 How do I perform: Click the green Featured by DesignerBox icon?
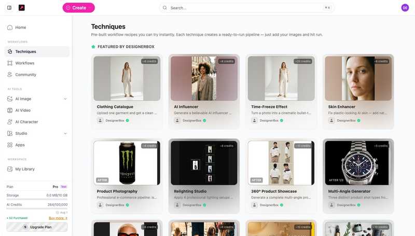93,47
